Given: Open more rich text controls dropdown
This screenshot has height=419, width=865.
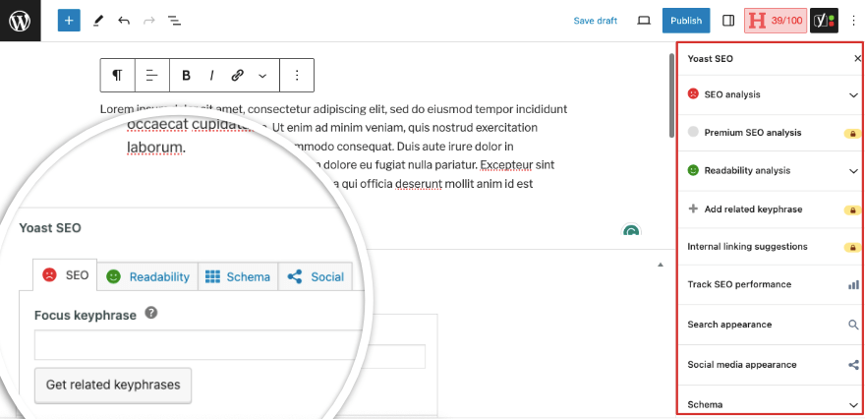Looking at the screenshot, I should pos(262,76).
